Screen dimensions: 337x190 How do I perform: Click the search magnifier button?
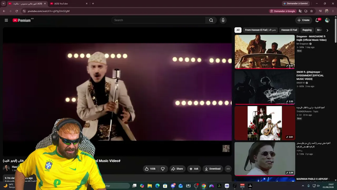tap(211, 20)
